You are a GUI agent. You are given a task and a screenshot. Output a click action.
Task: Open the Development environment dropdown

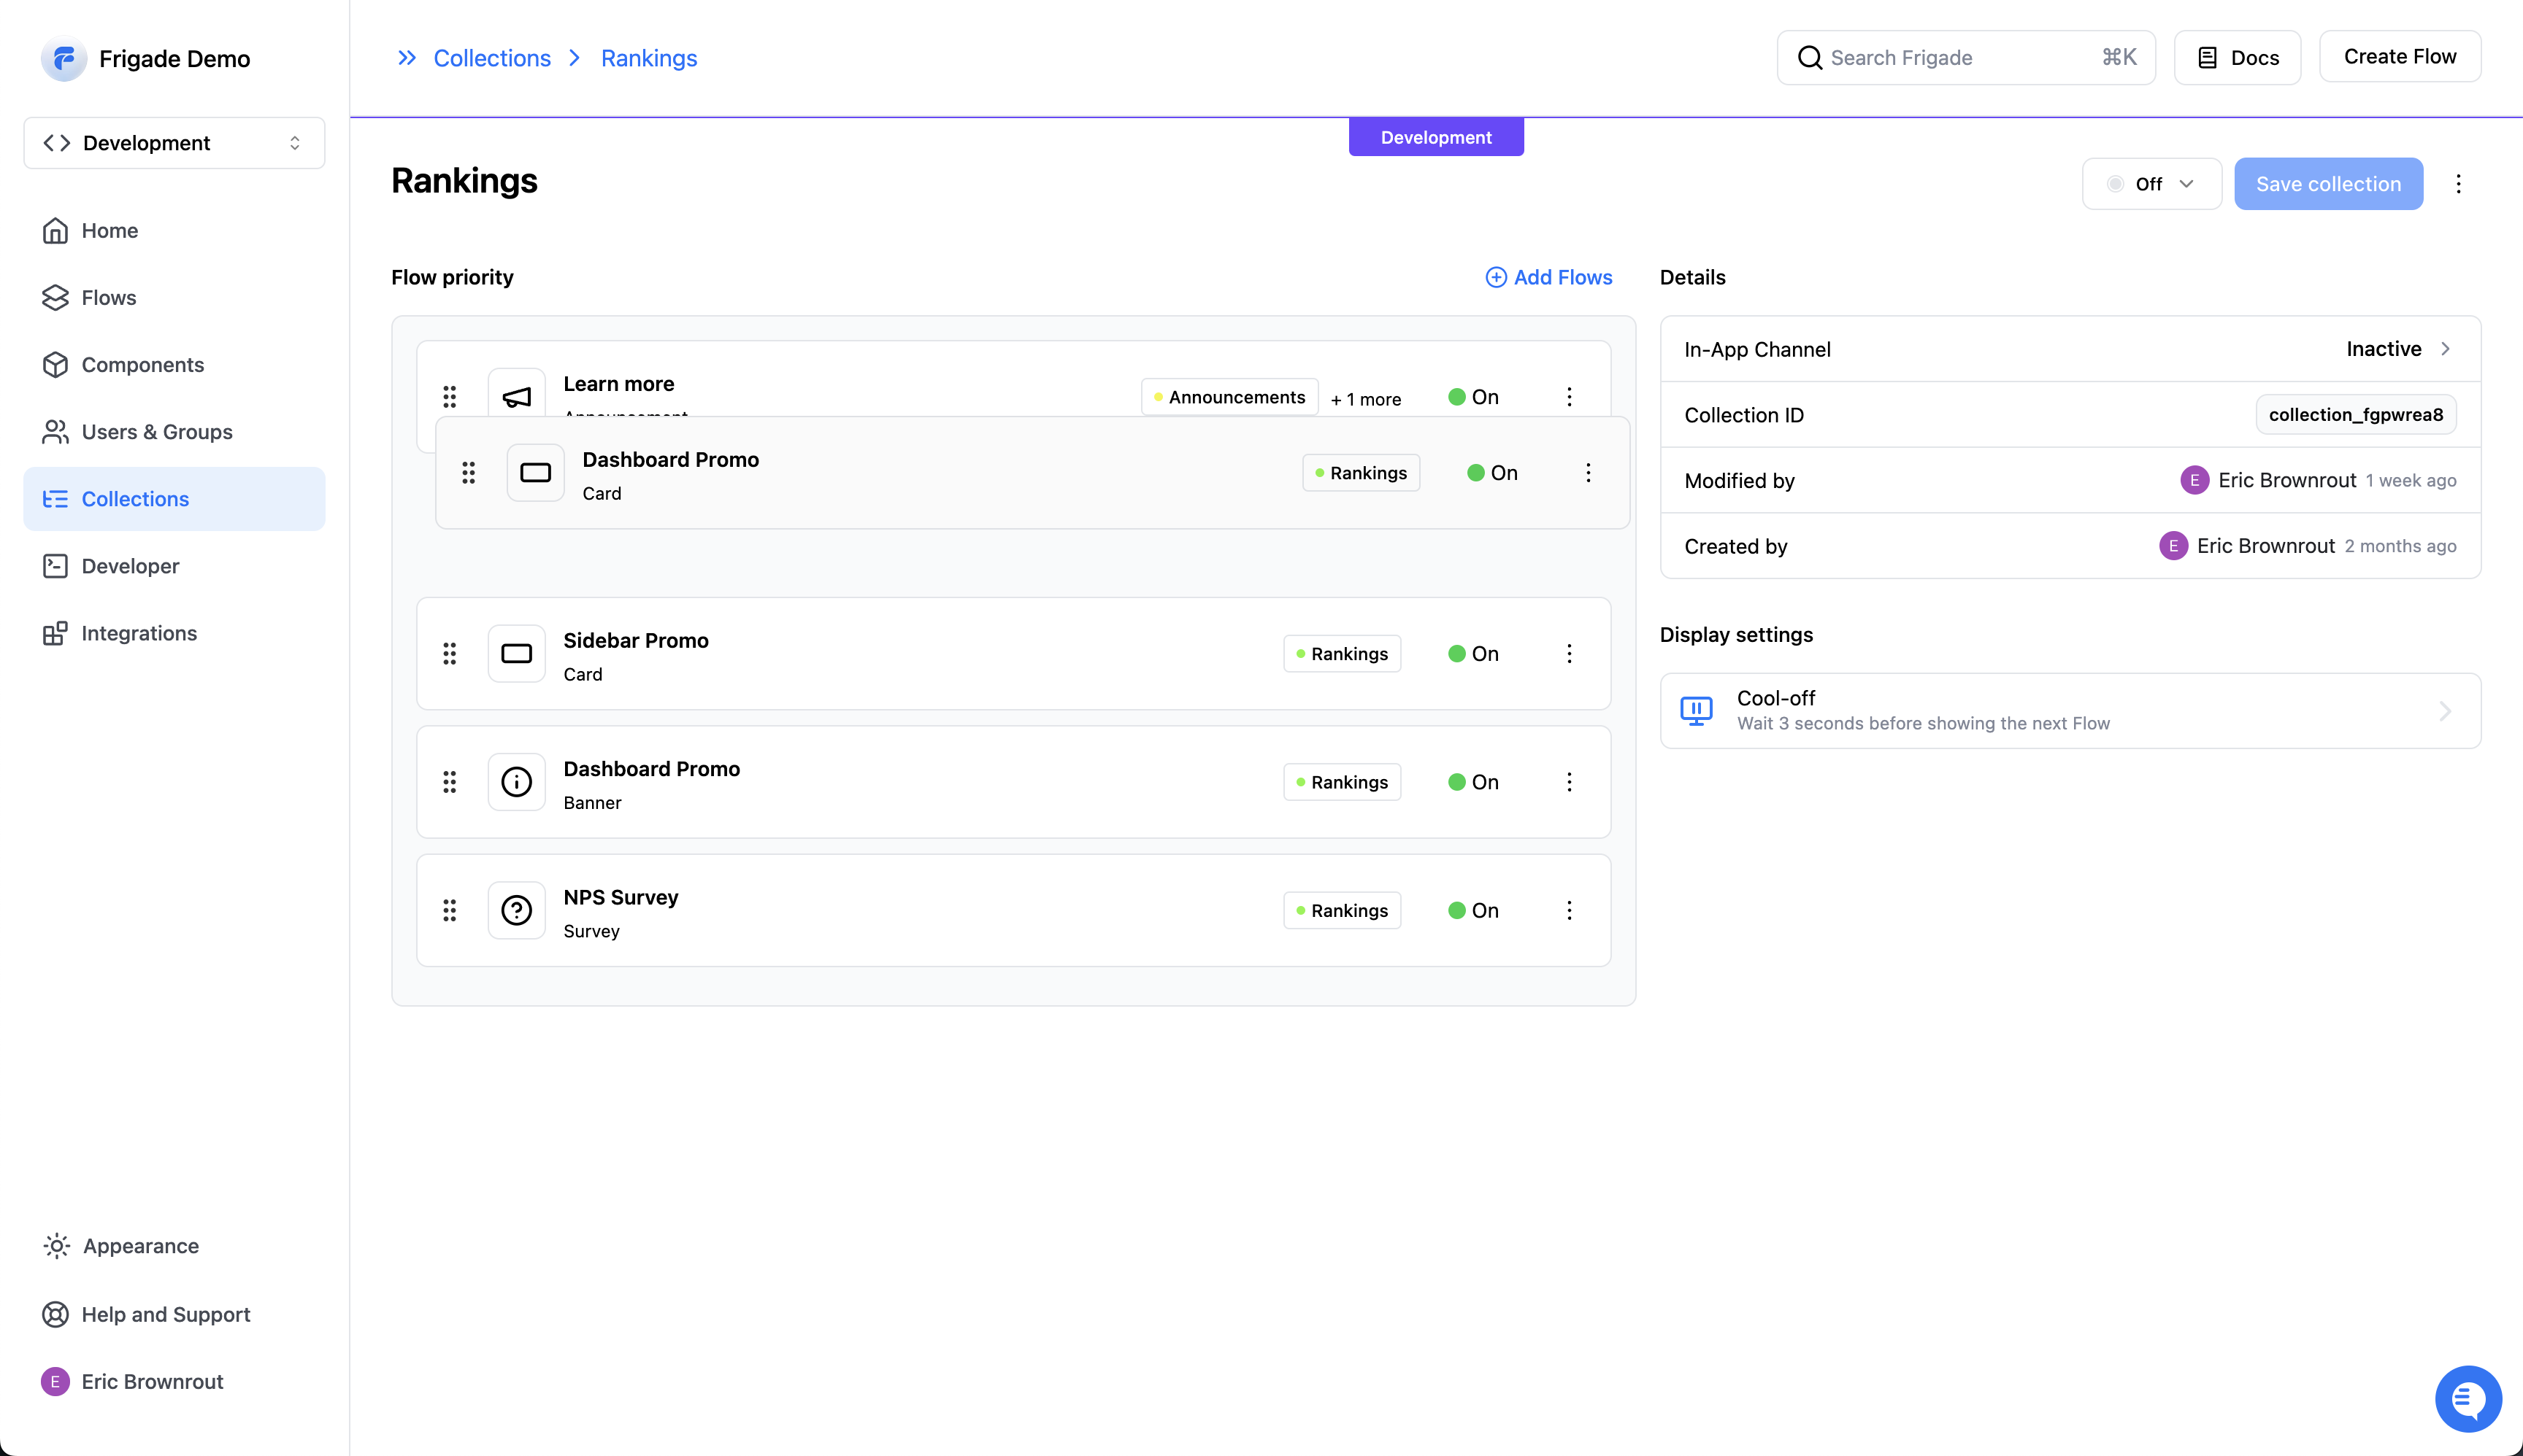(x=174, y=143)
